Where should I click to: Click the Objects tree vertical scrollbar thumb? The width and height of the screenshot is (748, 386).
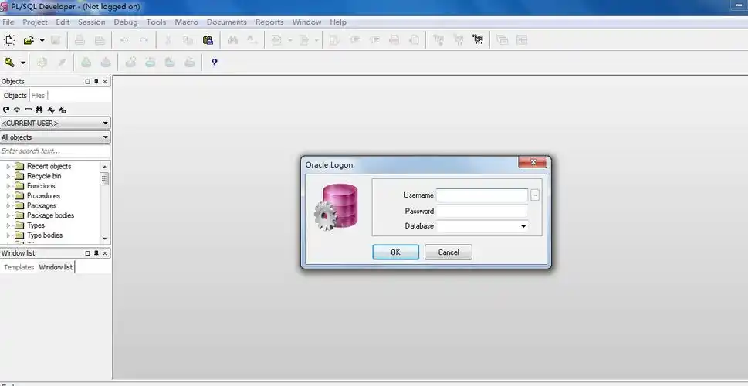tap(105, 178)
